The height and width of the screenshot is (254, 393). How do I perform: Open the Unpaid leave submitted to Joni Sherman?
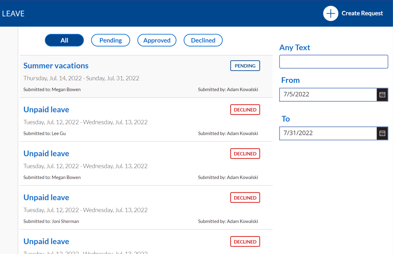46,197
